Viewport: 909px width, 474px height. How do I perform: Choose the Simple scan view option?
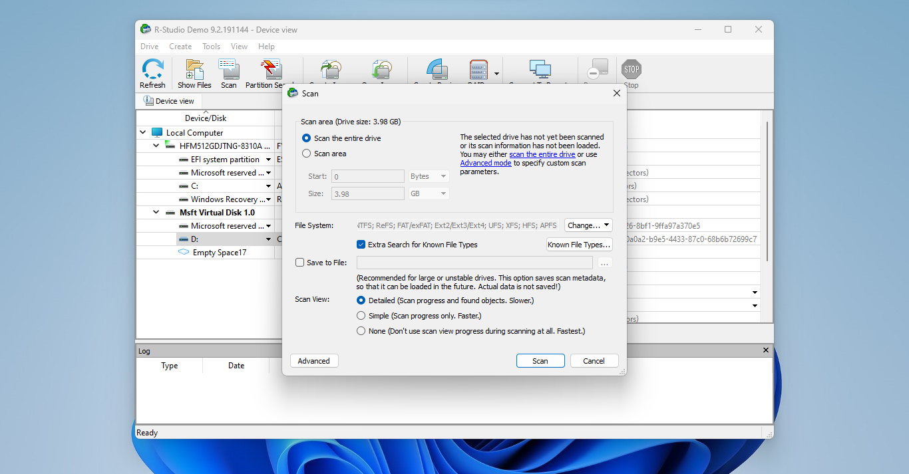point(361,316)
